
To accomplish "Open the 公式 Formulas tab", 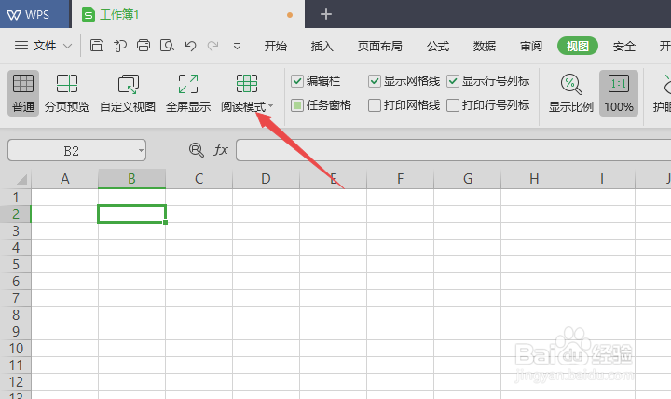I will 438,46.
